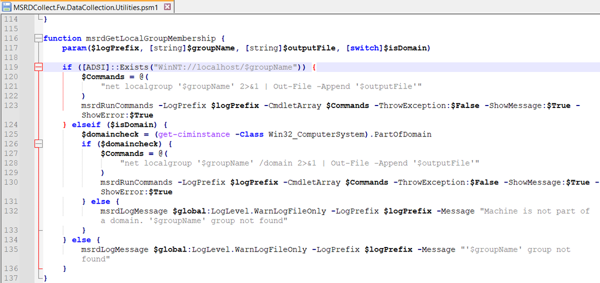Click the 'Machine is not part of' message string
Screen dimensions: 600x283
point(534,211)
